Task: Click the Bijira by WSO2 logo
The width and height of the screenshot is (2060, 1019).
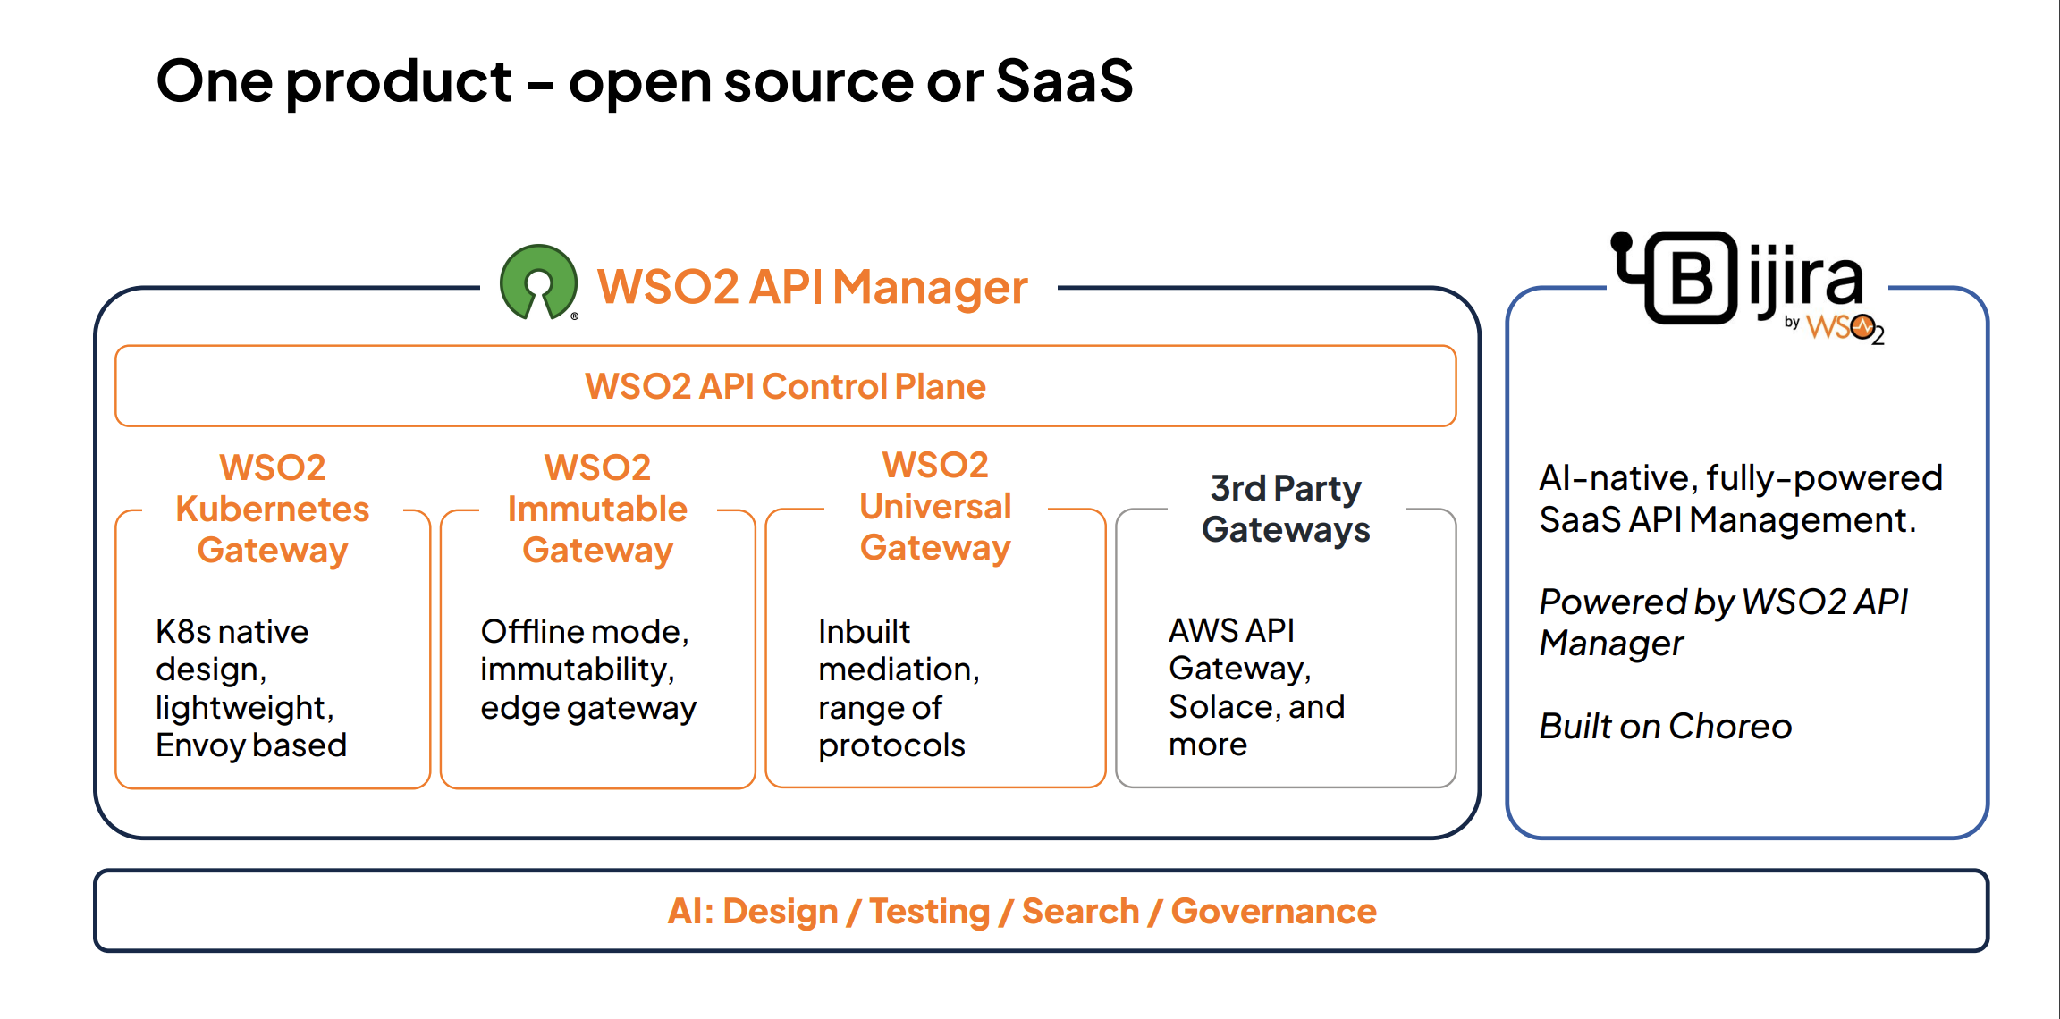Action: coord(1748,286)
